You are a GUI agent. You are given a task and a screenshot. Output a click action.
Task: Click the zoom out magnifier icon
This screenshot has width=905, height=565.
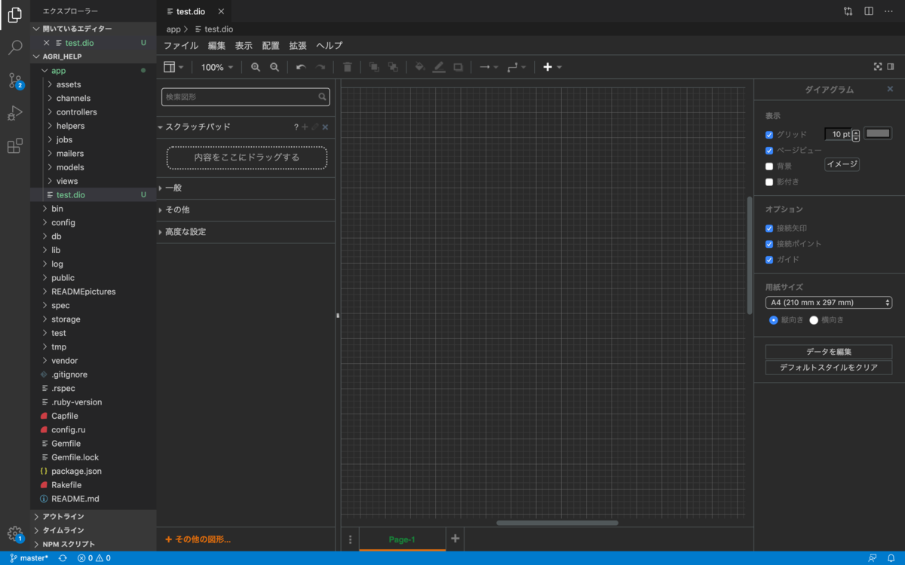coord(275,67)
